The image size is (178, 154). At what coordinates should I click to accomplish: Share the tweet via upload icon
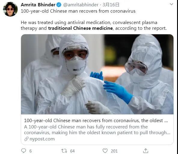point(146,151)
